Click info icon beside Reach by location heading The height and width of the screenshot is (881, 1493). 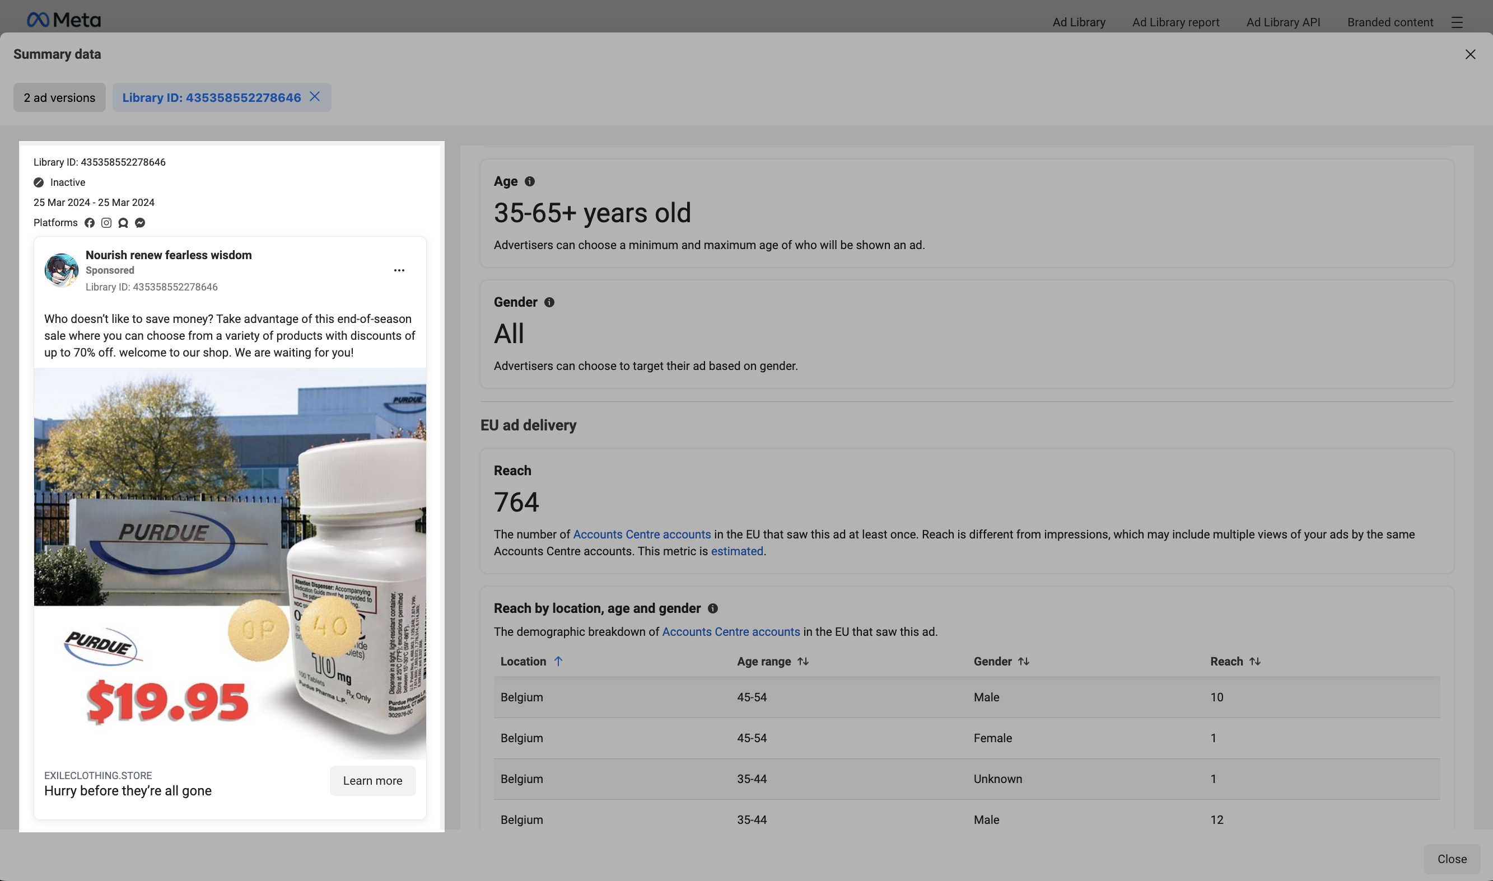pyautogui.click(x=713, y=608)
